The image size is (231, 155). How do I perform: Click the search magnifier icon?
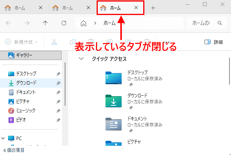tap(220, 23)
